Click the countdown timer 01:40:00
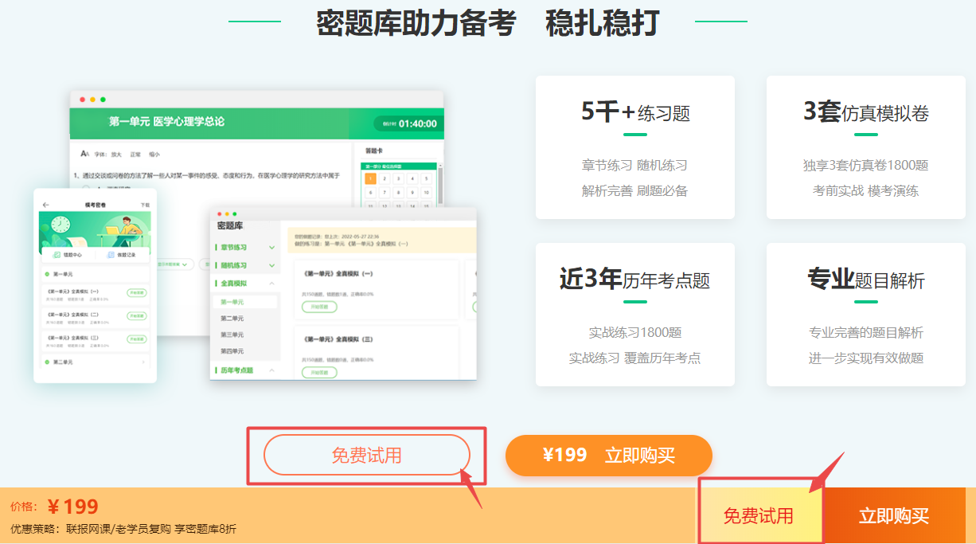The image size is (976, 544). [410, 123]
